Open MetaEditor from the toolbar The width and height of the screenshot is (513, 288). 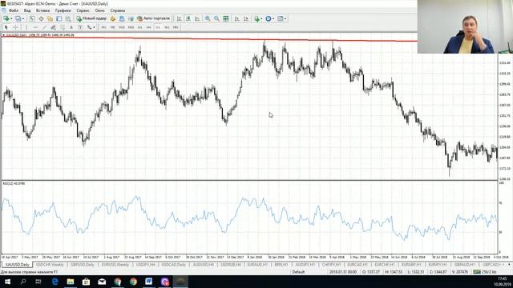112,18
